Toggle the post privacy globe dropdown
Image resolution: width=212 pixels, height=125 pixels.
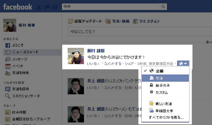point(183,64)
